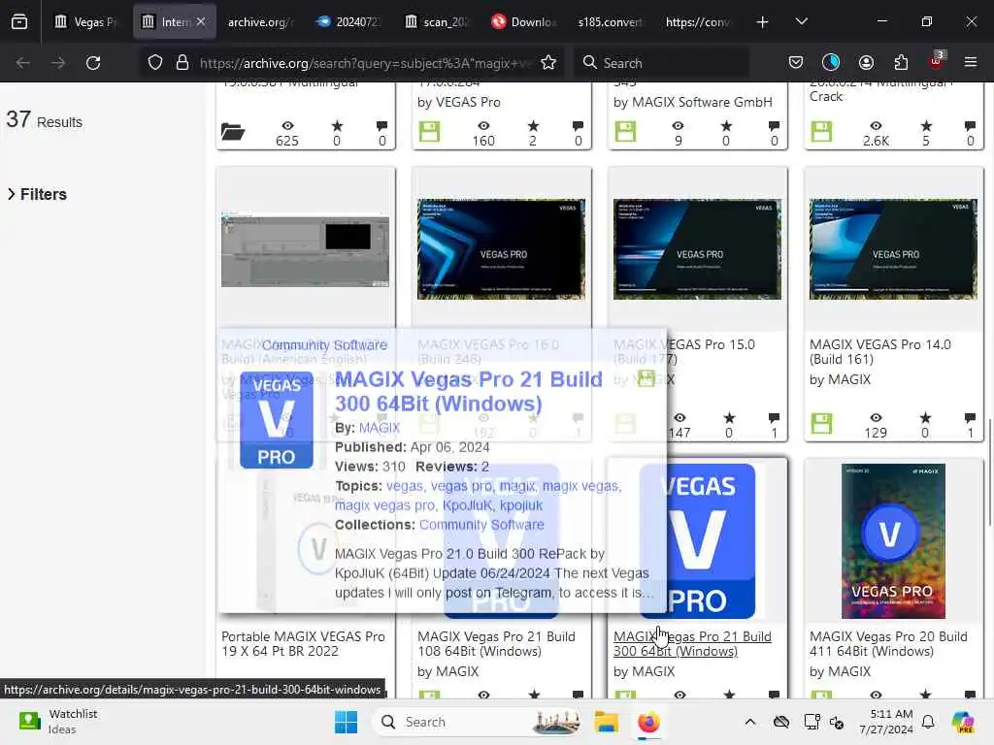994x745 pixels.
Task: Switch to the Vegas Pro tab
Action: click(85, 21)
